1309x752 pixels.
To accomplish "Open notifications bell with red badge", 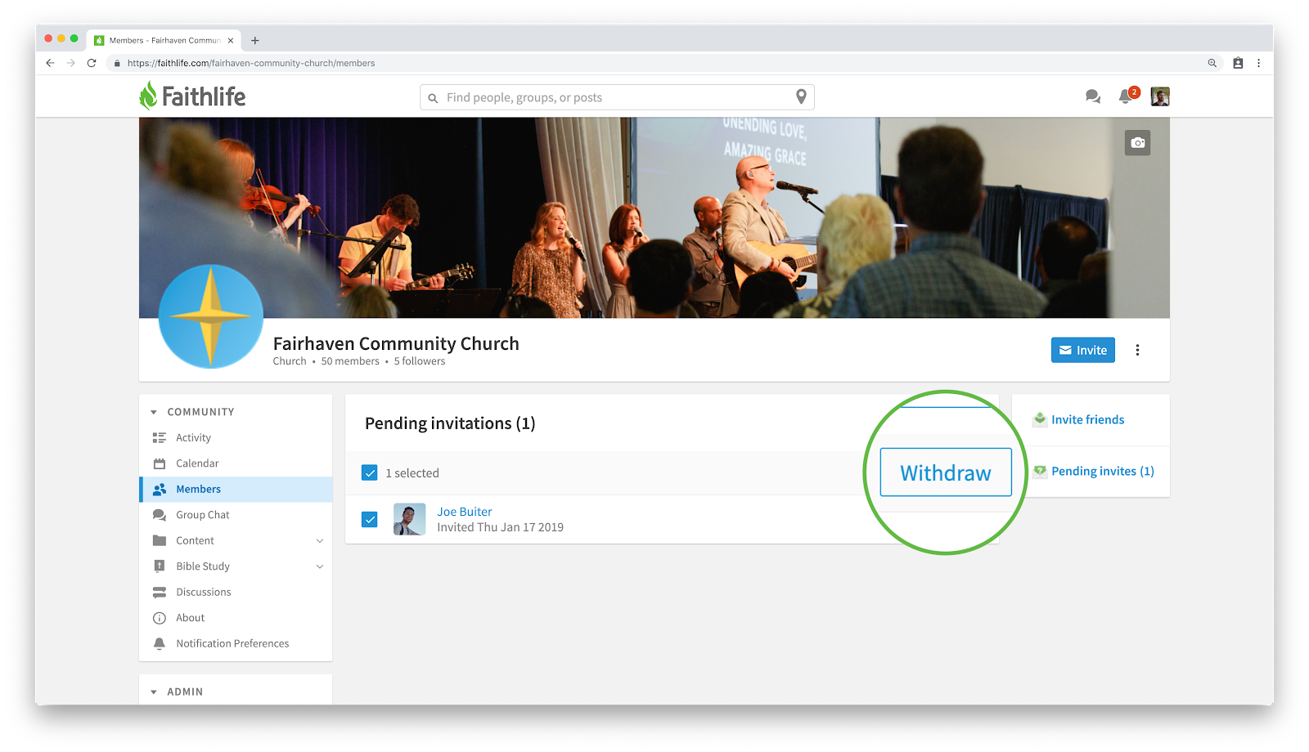I will click(x=1127, y=96).
